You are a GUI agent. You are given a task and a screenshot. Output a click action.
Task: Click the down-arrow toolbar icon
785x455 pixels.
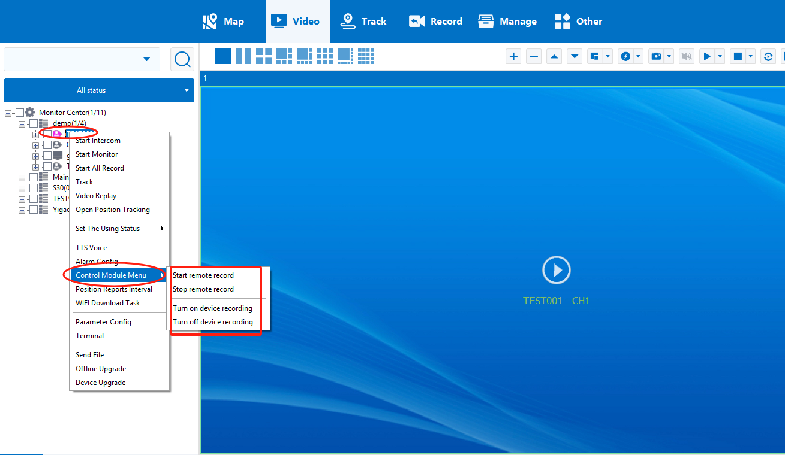click(575, 56)
